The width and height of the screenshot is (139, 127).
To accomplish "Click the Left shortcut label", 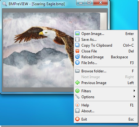I will click(x=131, y=83).
